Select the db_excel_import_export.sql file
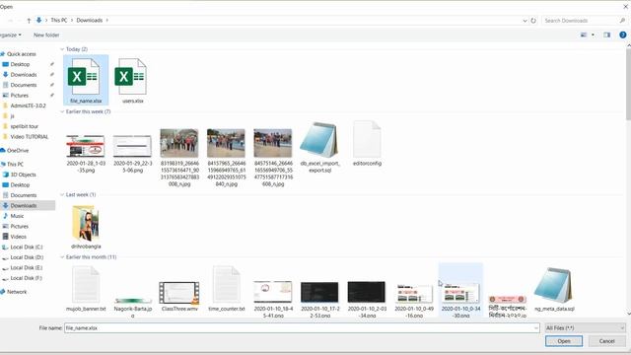 click(319, 147)
